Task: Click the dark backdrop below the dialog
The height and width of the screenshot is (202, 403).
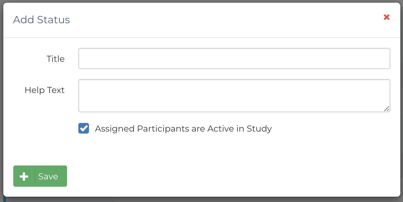Action: (x=199, y=199)
